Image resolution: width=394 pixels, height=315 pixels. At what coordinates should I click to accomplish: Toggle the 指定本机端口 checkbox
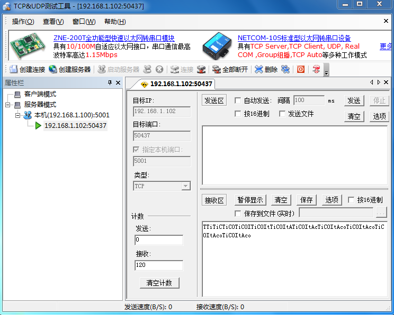(136, 150)
